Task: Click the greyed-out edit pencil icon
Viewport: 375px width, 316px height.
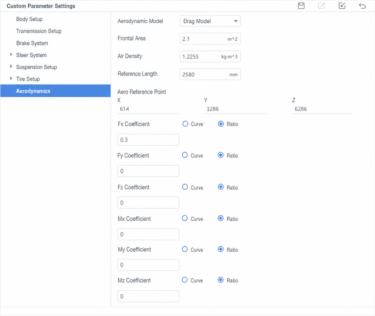Action: [321, 6]
